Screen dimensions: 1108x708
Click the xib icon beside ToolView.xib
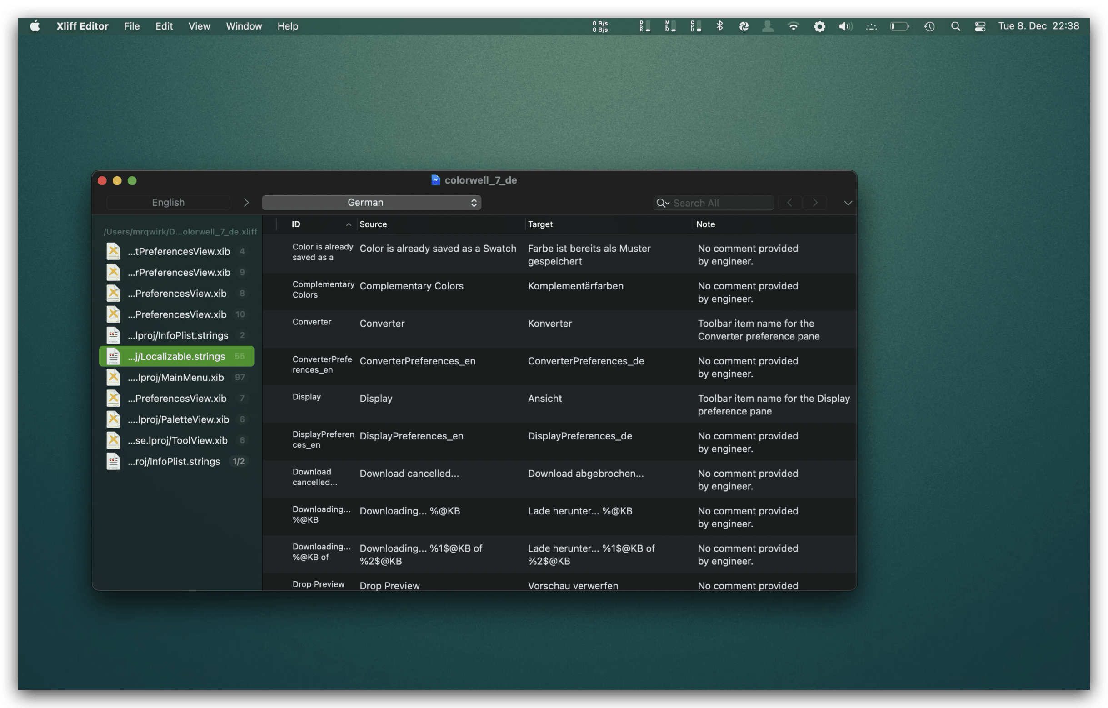tap(113, 440)
